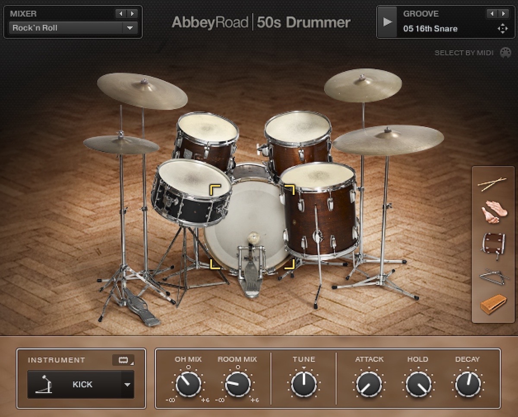Open the Rock'n Roll mixer preset dropdown
The image size is (518, 417).
[x=73, y=28]
